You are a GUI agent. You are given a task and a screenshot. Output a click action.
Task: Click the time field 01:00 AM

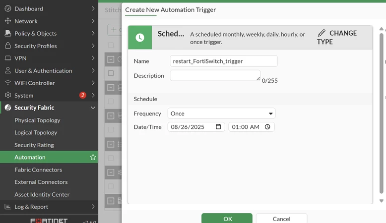point(252,127)
